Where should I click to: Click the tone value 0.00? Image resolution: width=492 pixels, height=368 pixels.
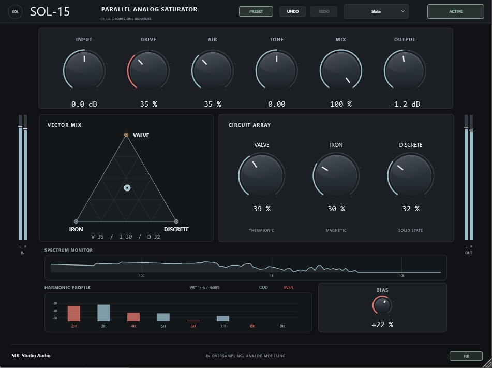tap(276, 104)
